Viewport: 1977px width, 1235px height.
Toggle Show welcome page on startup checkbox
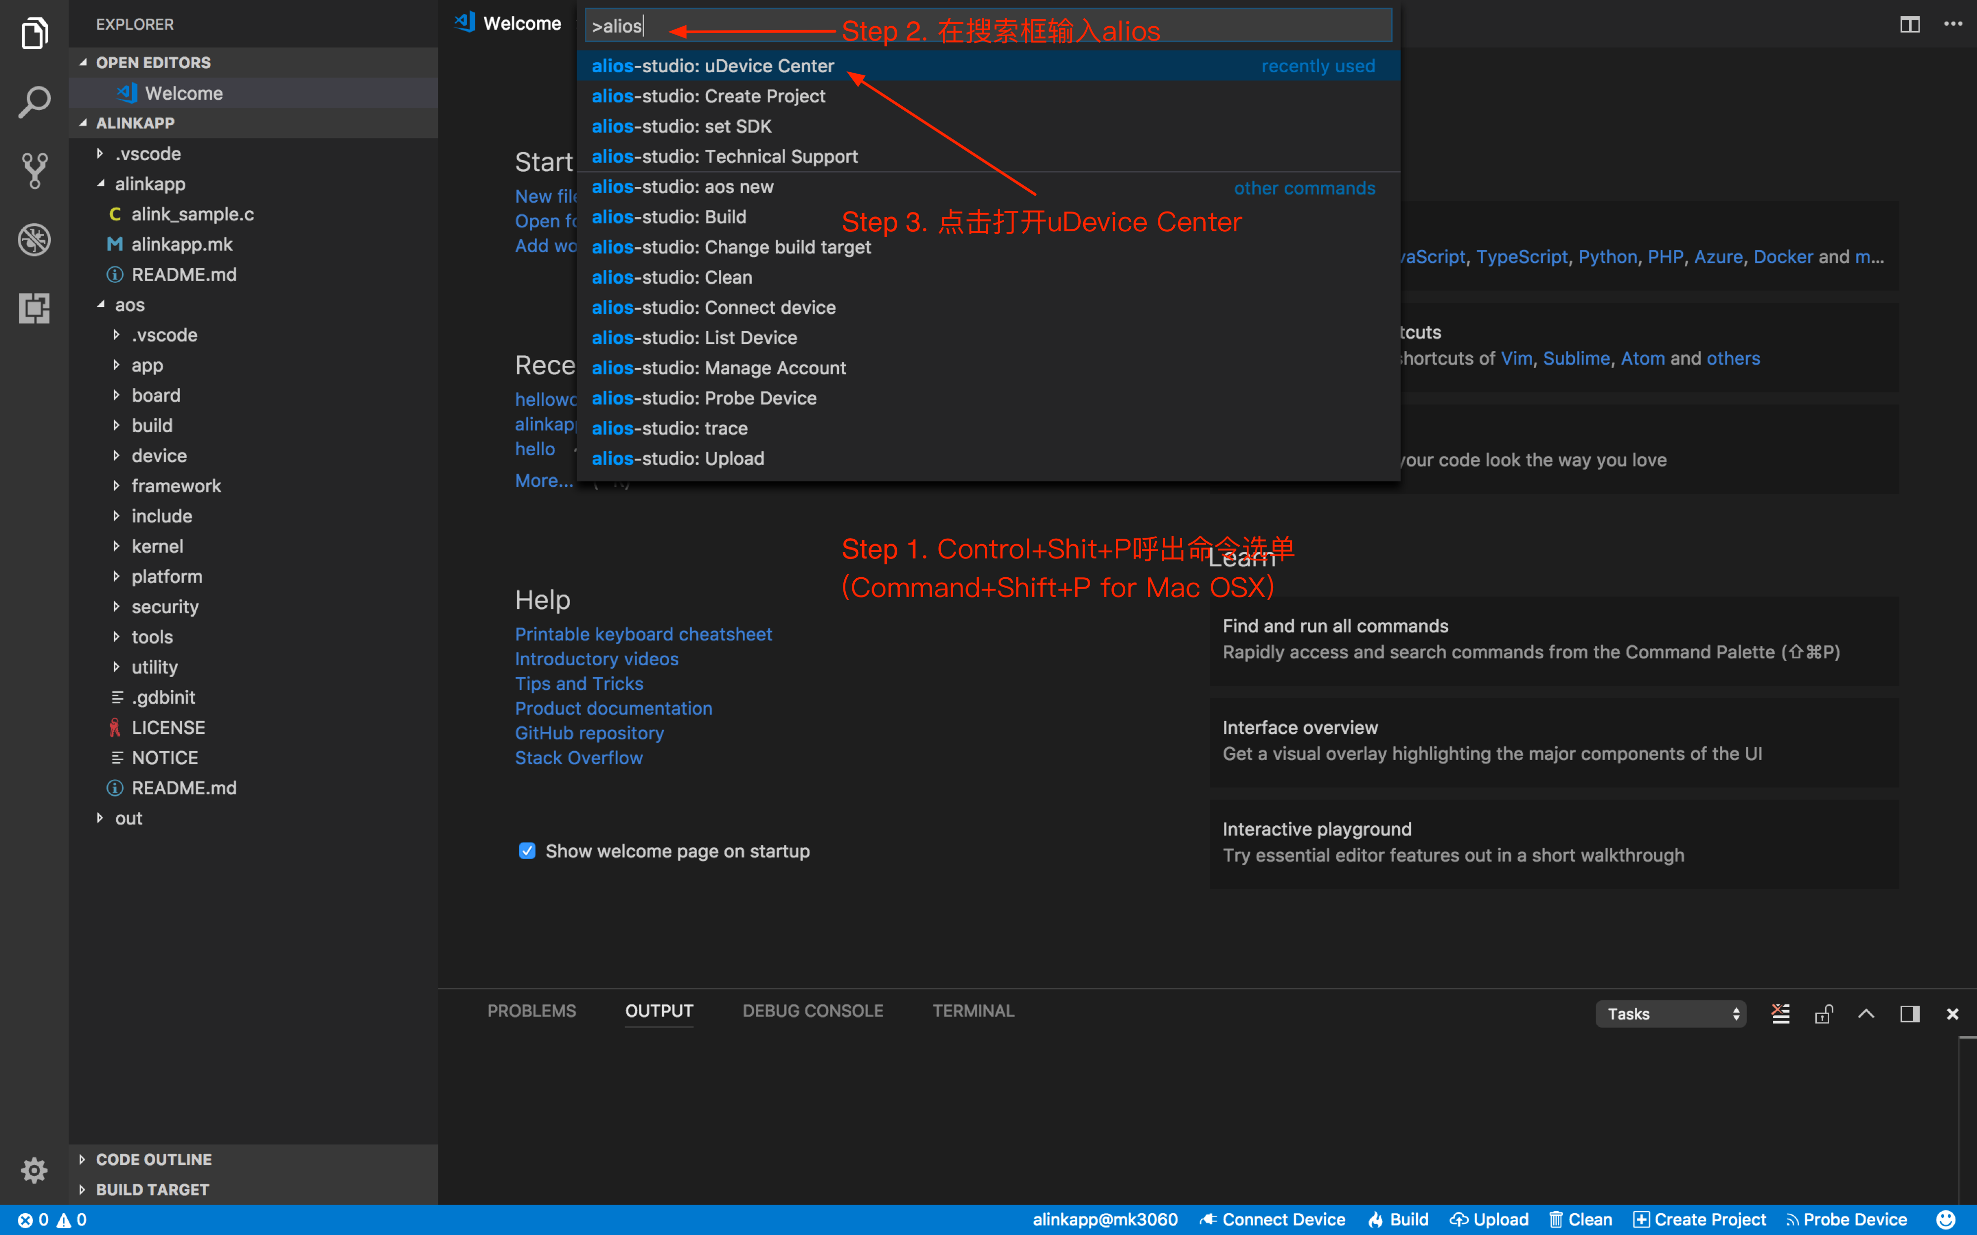527,851
